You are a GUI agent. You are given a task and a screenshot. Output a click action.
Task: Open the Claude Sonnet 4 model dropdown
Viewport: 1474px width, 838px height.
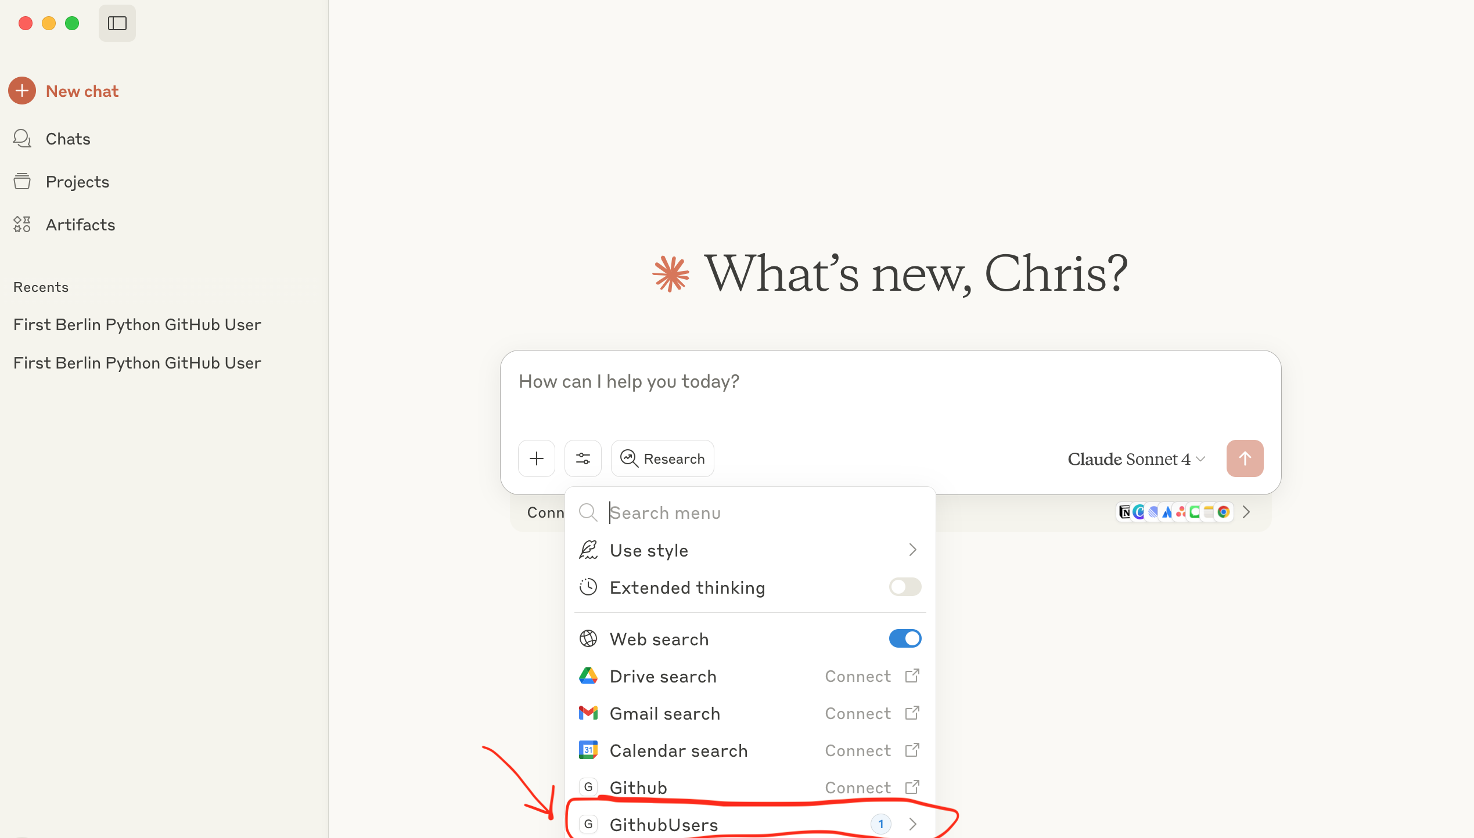[x=1136, y=459]
